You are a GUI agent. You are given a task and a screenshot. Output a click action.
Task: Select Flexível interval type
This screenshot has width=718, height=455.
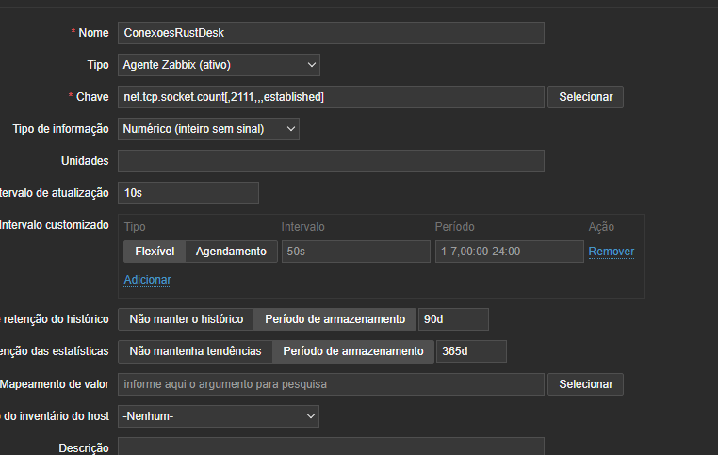(x=154, y=252)
